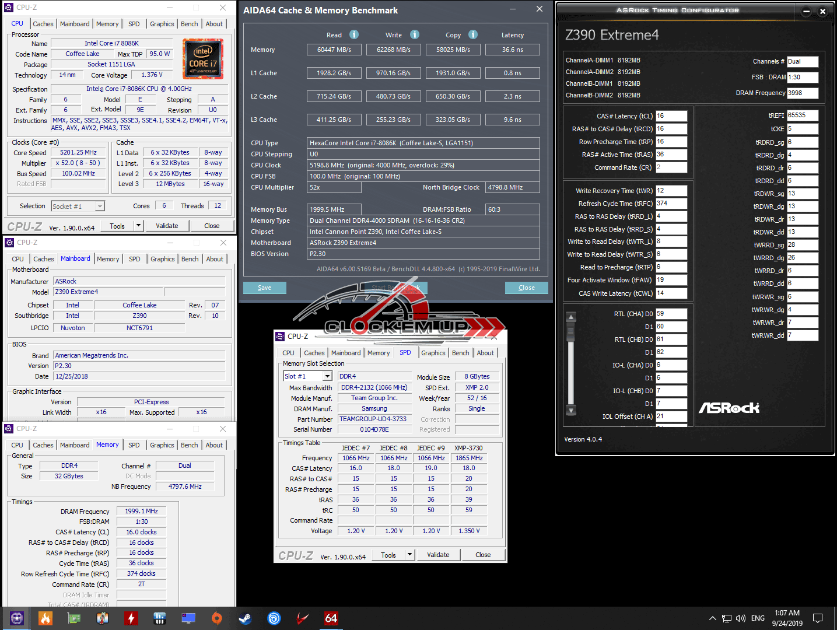Open Tools dropdown arrow in SPD window
Image resolution: width=837 pixels, height=630 pixels.
tap(409, 555)
